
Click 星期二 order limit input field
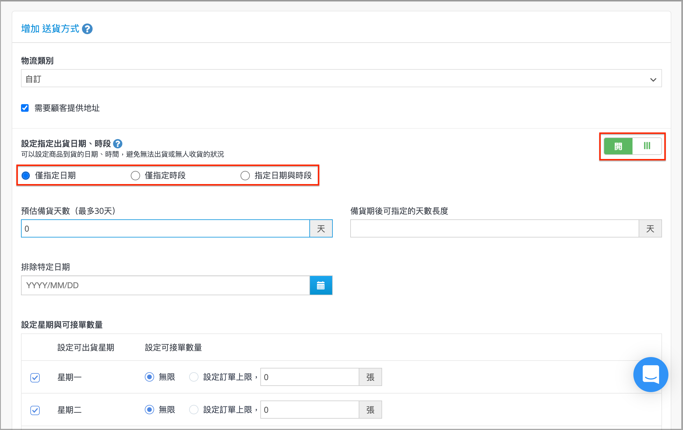pos(310,410)
